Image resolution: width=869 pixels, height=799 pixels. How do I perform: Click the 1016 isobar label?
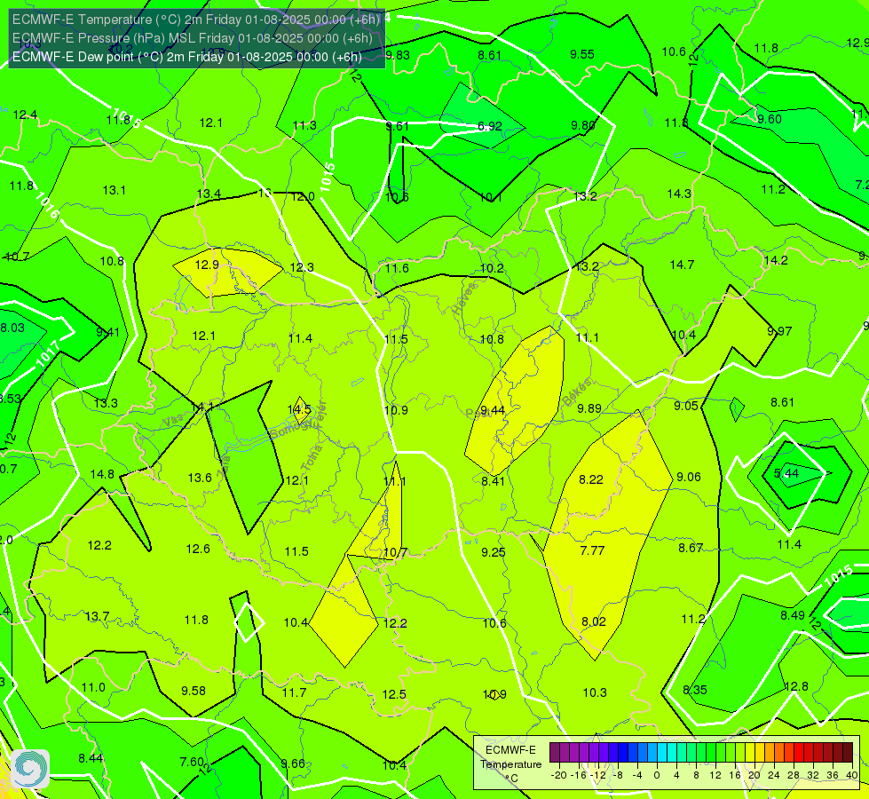pyautogui.click(x=46, y=205)
